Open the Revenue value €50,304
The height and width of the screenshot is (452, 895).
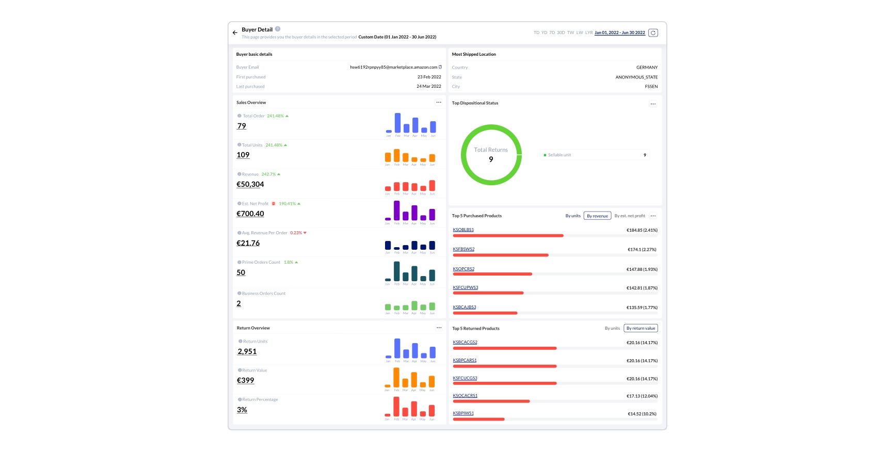click(250, 184)
